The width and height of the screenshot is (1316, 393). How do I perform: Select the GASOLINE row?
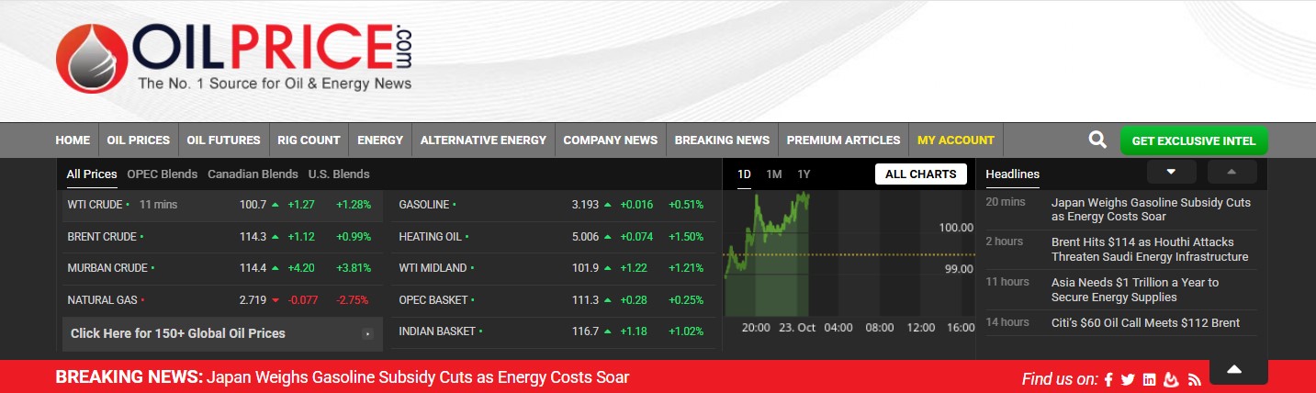click(x=554, y=205)
